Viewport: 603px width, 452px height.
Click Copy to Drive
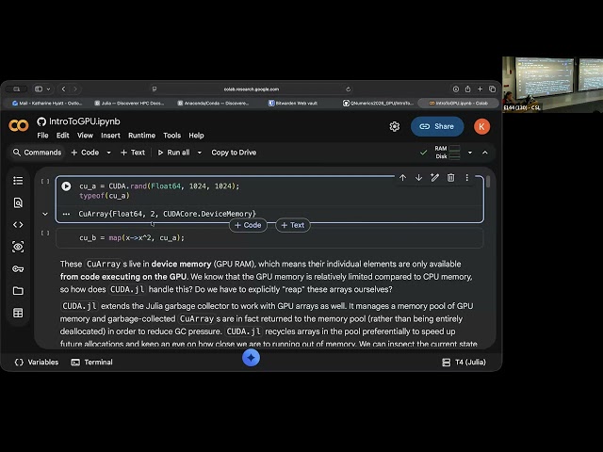coord(234,153)
